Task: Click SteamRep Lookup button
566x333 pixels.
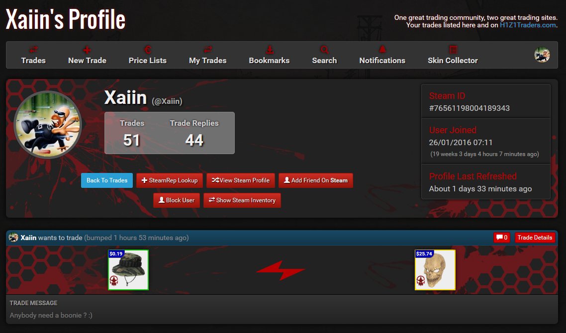Action: [169, 180]
